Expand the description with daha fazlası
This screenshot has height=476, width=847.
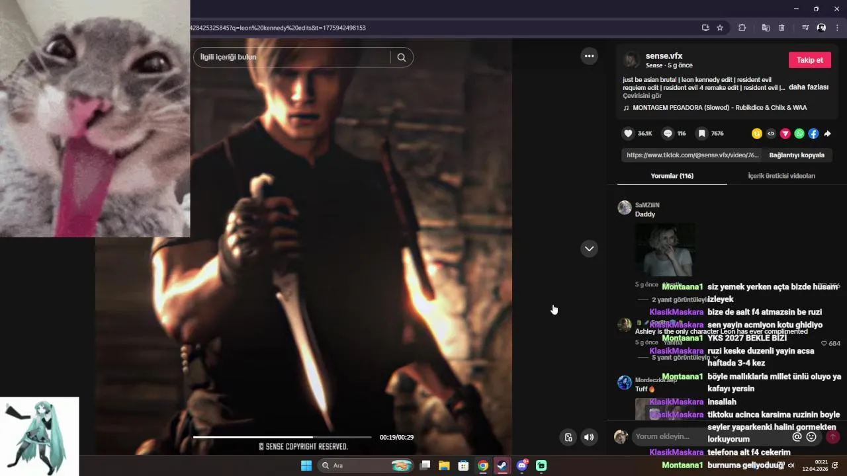809,87
